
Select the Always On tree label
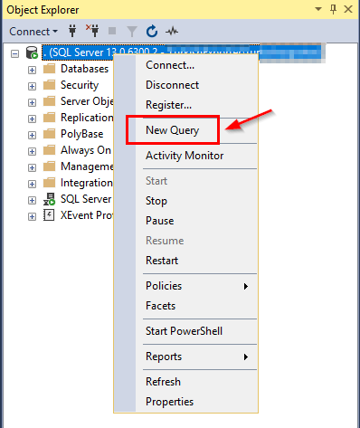click(x=86, y=150)
